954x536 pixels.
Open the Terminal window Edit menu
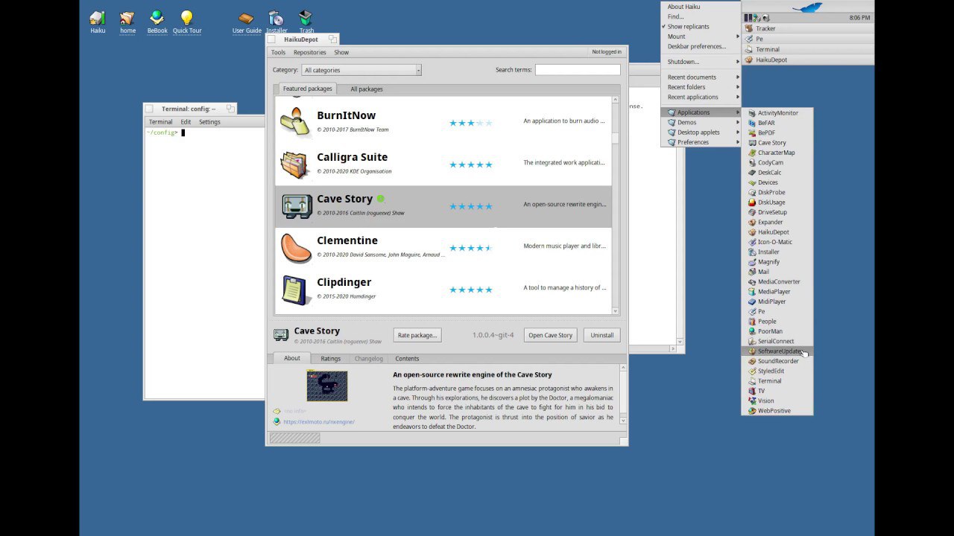[186, 122]
